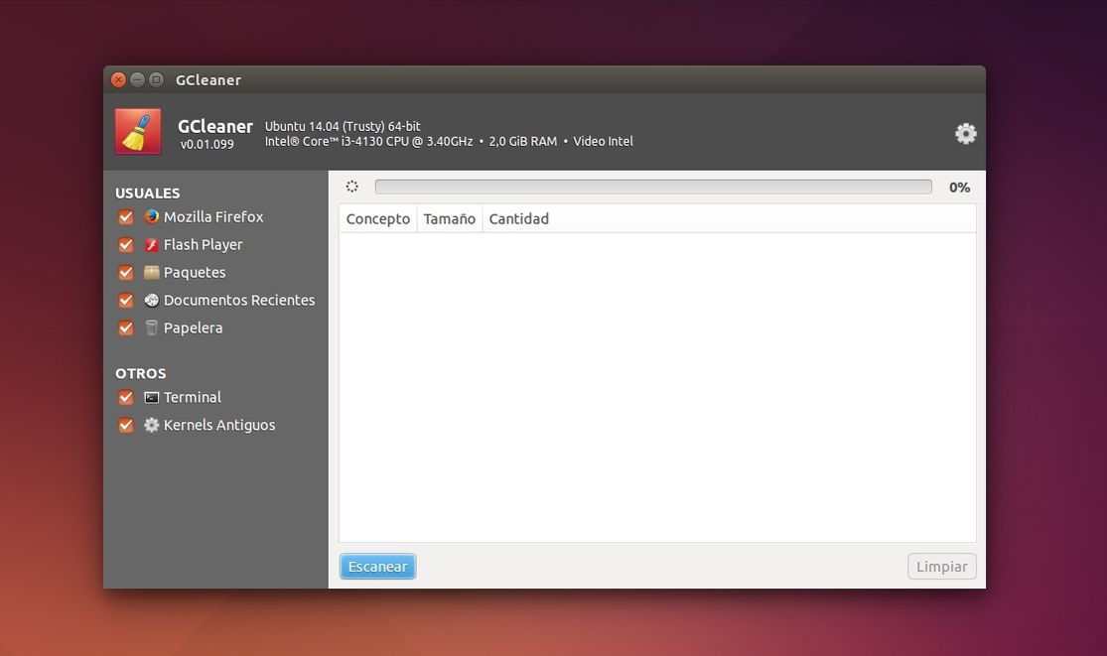Disable the Flash Player checkbox
1107x656 pixels.
tap(126, 245)
